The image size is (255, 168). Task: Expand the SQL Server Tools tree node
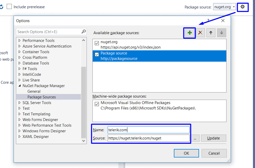(20, 102)
